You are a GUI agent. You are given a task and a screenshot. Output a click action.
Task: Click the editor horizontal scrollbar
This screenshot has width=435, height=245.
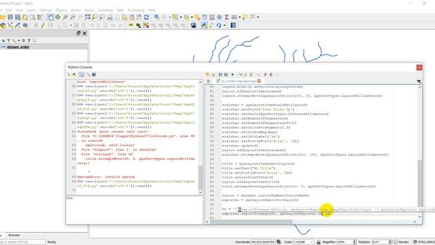tap(251, 222)
